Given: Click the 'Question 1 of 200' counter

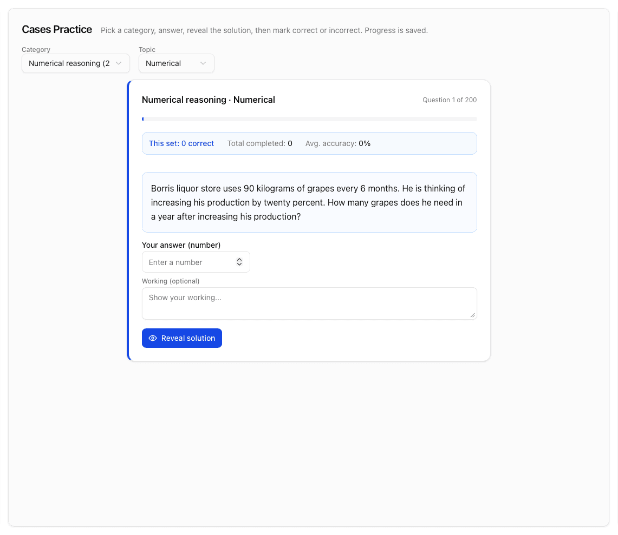Looking at the screenshot, I should [x=450, y=100].
